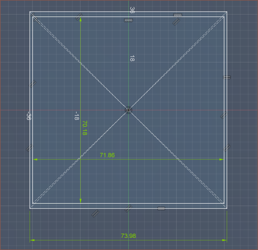Click the horizontal constraint glyph on the top centerline

point(128,20)
